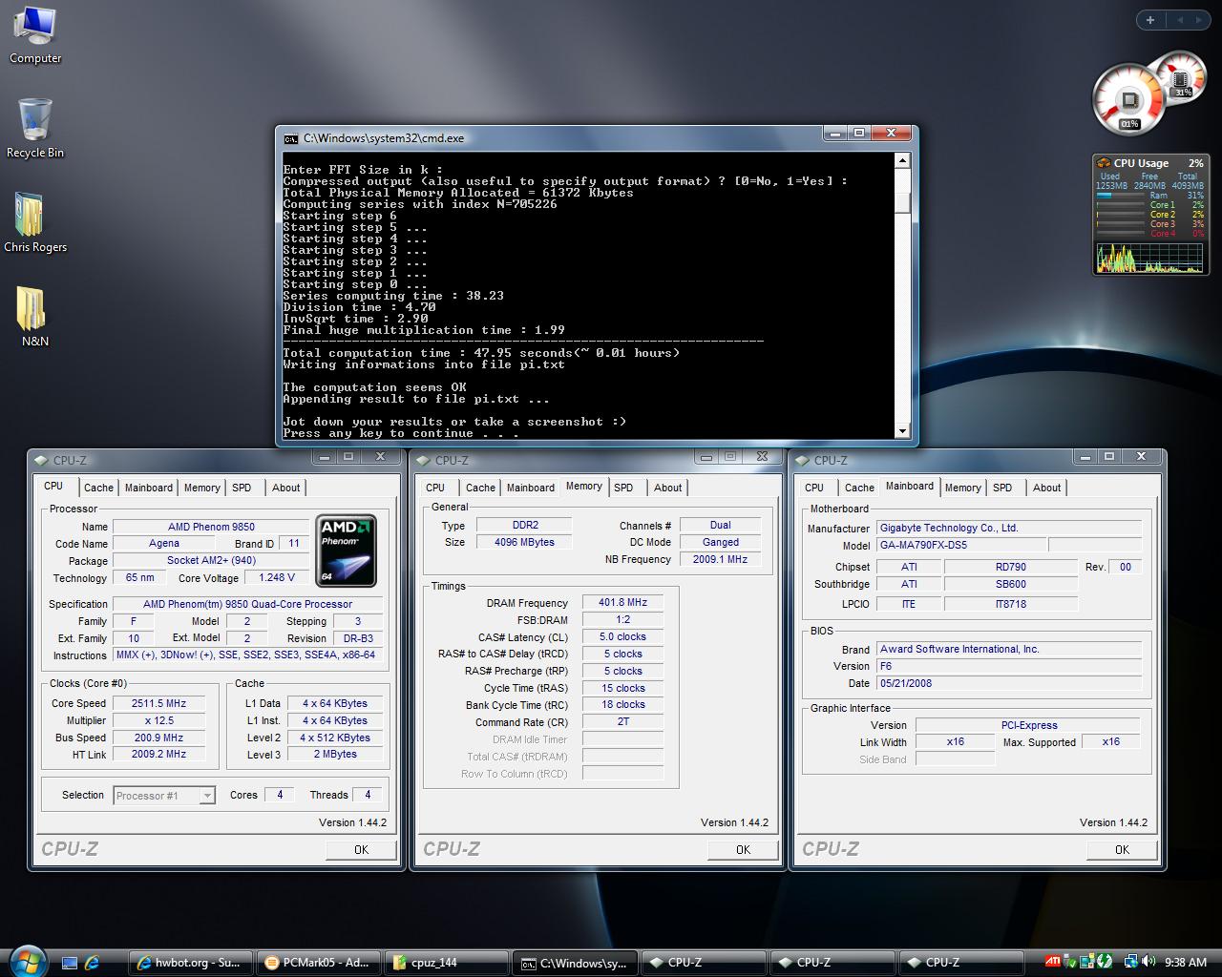The image size is (1222, 977).
Task: Click OK in Memory tab window
Action: [743, 849]
